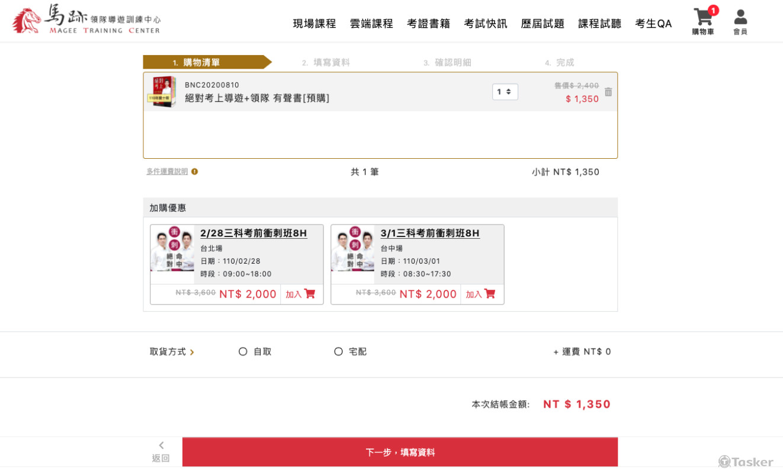The width and height of the screenshot is (783, 474).
Task: Click the 3/1 cram class instructor thumbnail
Action: pyautogui.click(x=352, y=248)
